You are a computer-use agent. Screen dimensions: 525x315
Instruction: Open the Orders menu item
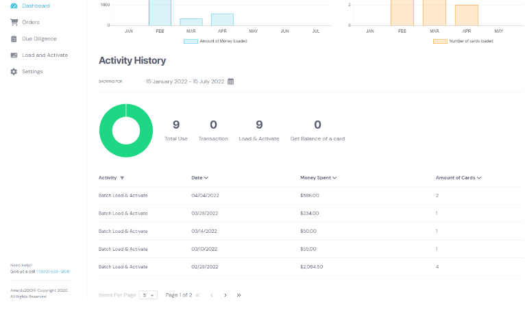(31, 22)
